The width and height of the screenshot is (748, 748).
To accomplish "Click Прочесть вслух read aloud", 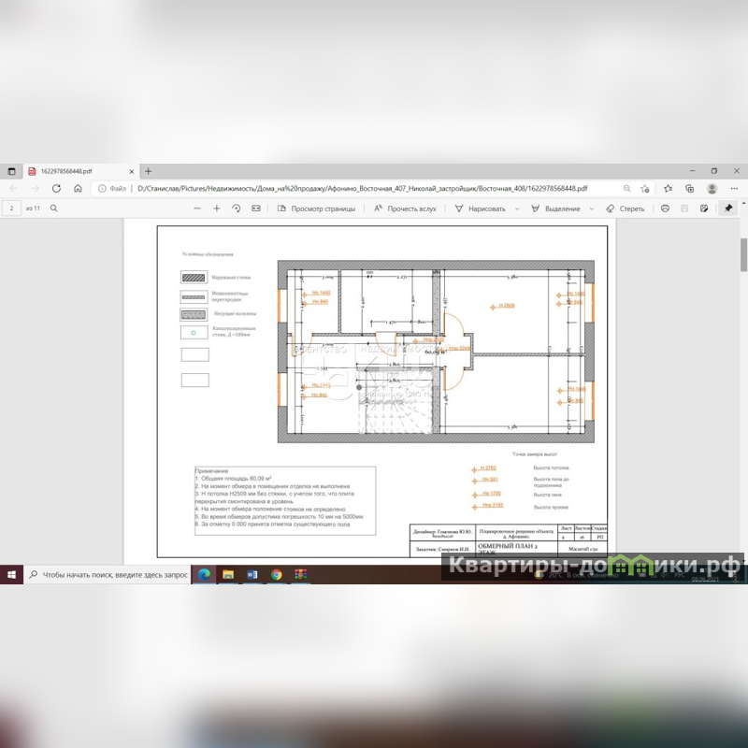I will (x=405, y=209).
